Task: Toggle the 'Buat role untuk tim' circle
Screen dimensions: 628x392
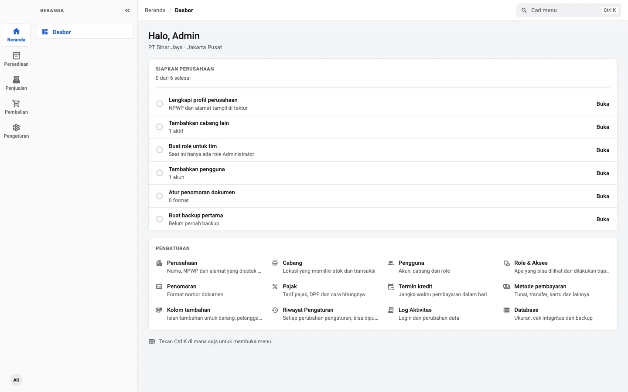Action: [160, 150]
